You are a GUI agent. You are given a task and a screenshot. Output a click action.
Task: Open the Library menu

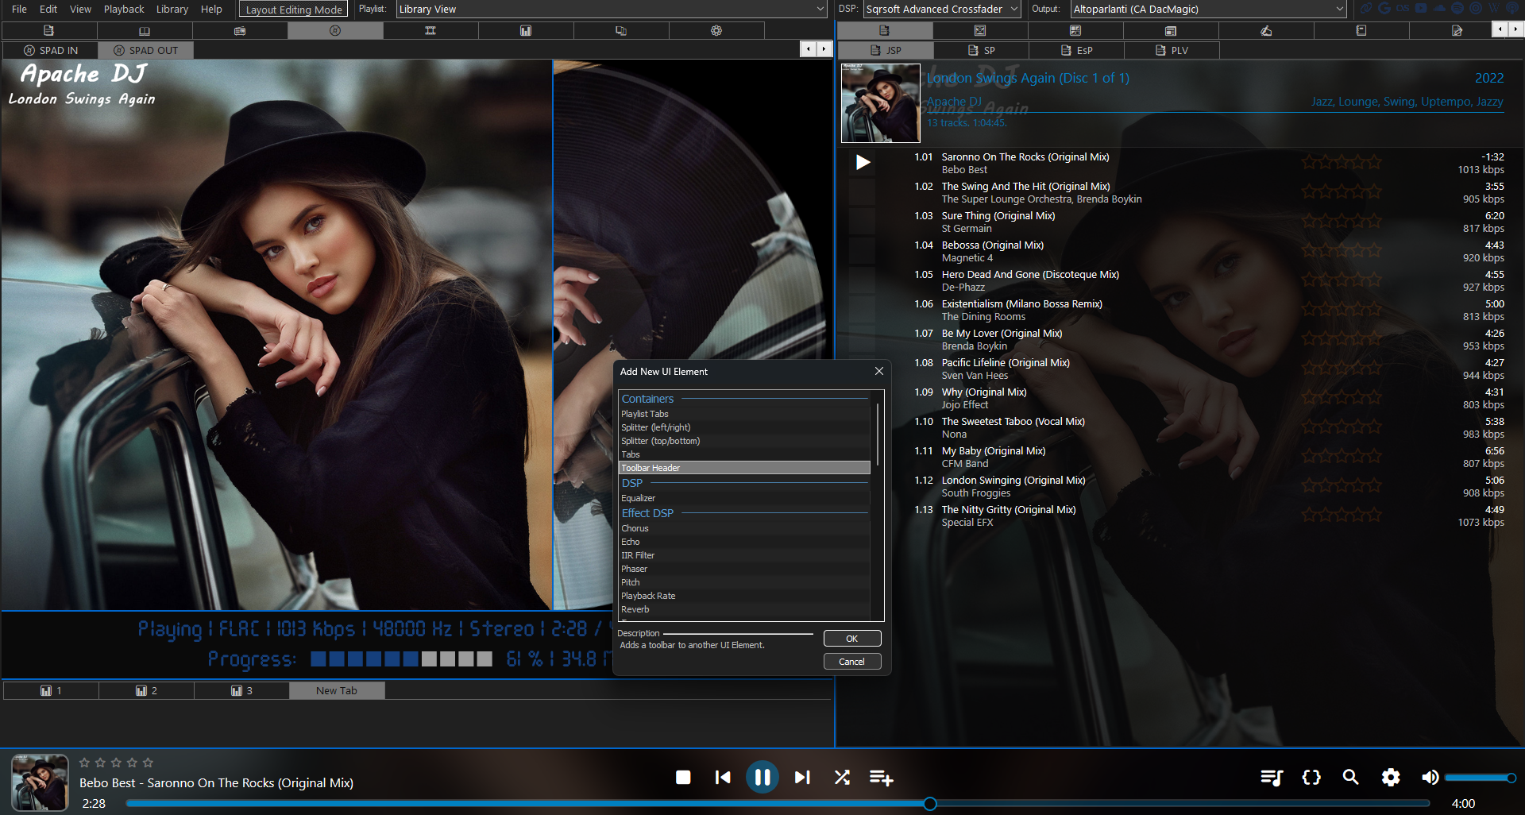click(172, 10)
